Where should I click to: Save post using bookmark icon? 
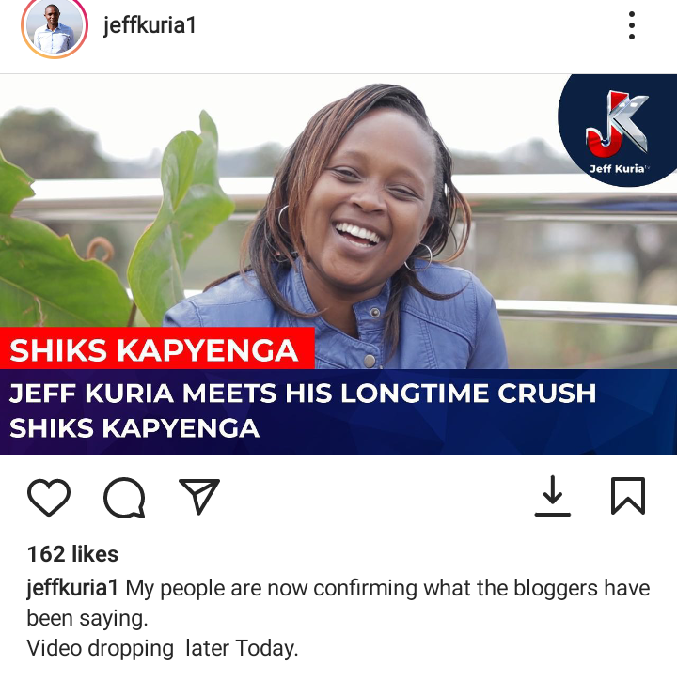point(628,496)
